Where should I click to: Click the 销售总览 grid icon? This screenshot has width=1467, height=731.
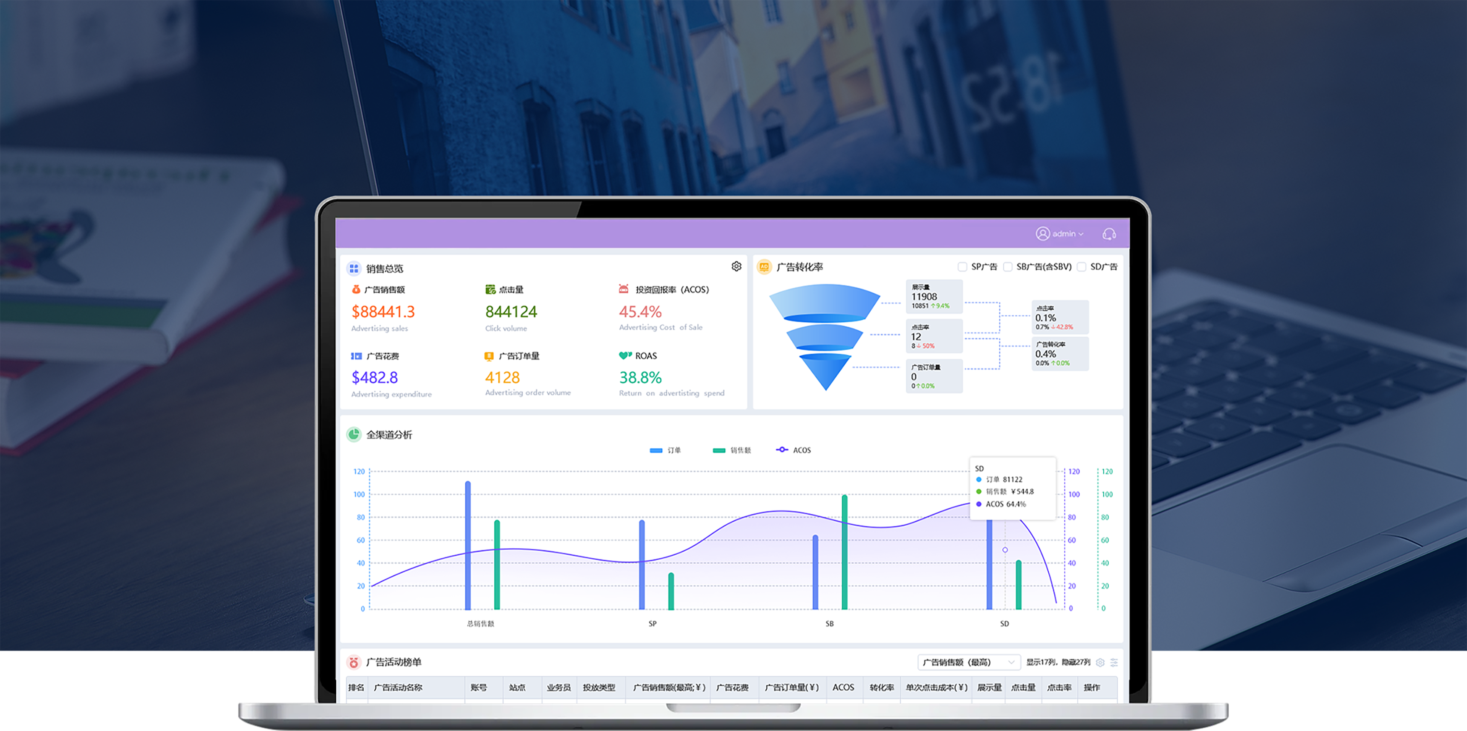[x=354, y=268]
